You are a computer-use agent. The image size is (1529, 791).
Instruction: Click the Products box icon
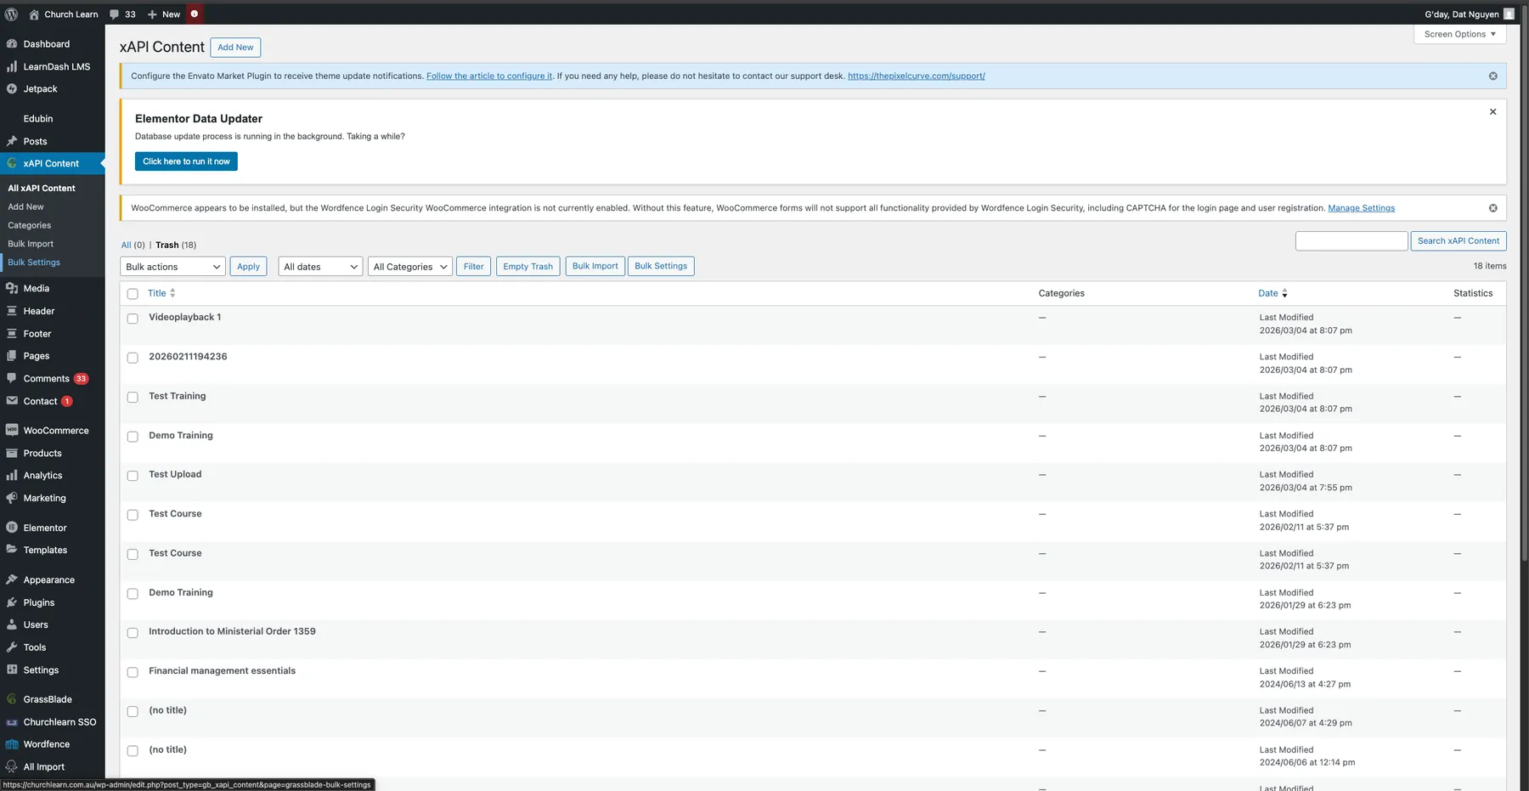tap(12, 453)
